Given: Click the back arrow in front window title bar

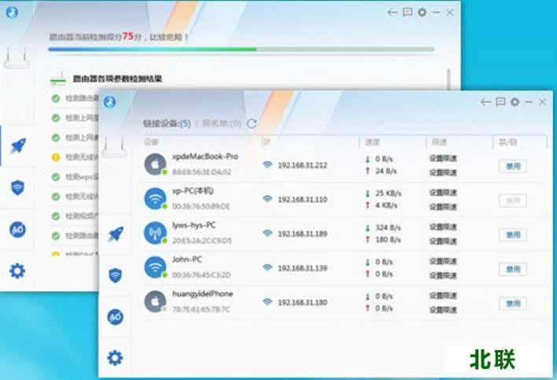Looking at the screenshot, I should pos(485,102).
